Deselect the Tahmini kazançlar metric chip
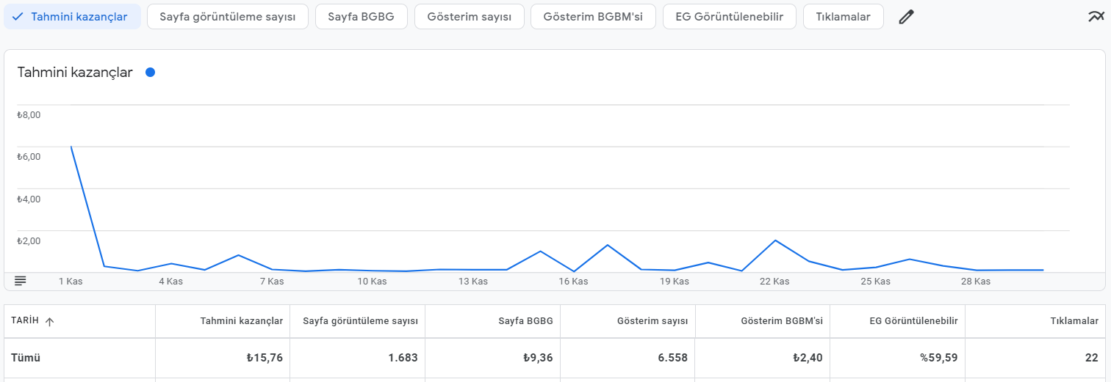 click(x=72, y=17)
